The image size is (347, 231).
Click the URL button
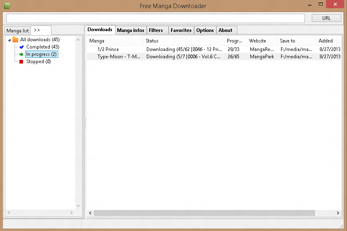click(x=326, y=18)
